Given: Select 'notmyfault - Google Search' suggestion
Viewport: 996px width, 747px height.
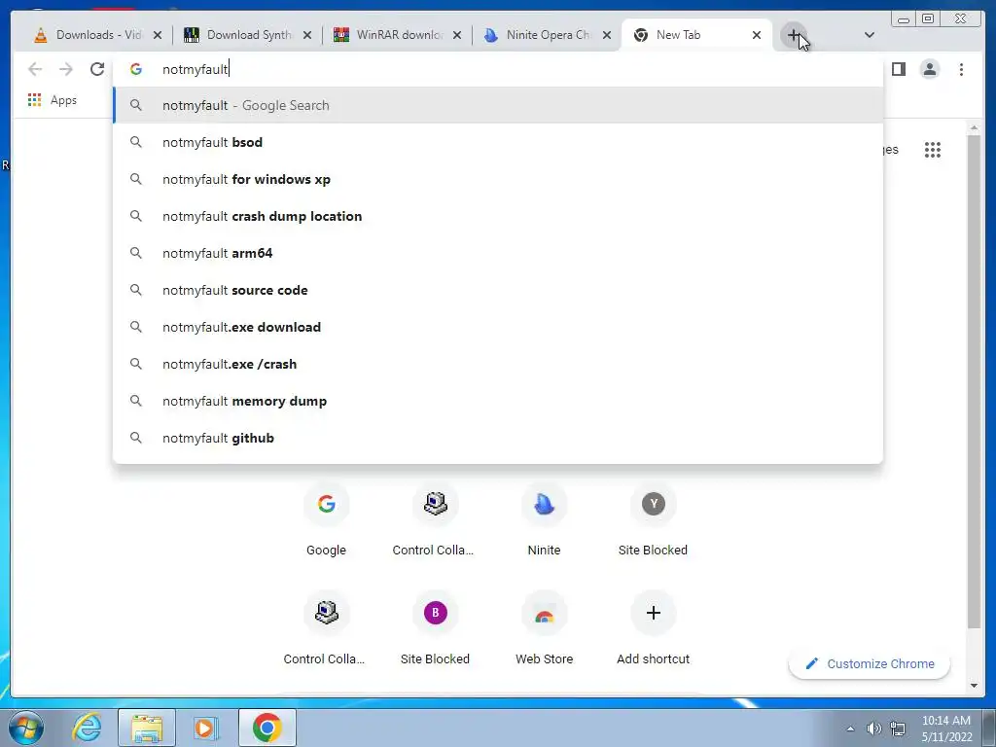Looking at the screenshot, I should 498,105.
